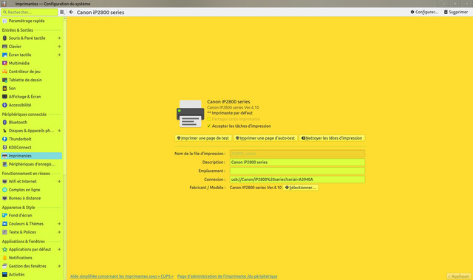Toggle Partager cette imprimante checkbox
473x280 pixels.
[x=209, y=119]
